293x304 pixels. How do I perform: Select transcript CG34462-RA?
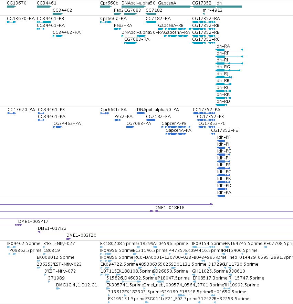pyautogui.click(x=57, y=36)
